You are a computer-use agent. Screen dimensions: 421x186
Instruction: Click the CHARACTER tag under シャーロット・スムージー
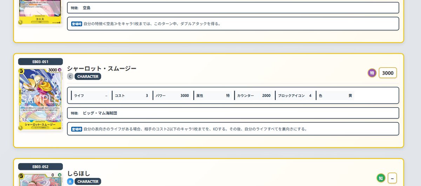tap(88, 77)
